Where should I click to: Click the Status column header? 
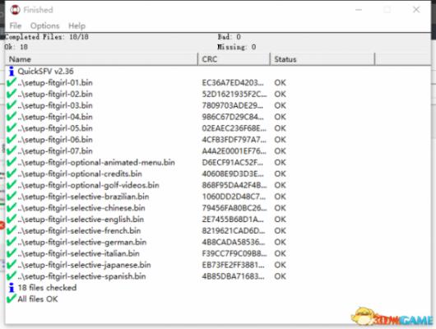(322, 59)
